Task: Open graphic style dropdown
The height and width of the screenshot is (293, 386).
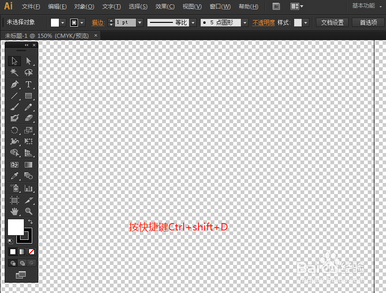Action: pyautogui.click(x=306, y=22)
